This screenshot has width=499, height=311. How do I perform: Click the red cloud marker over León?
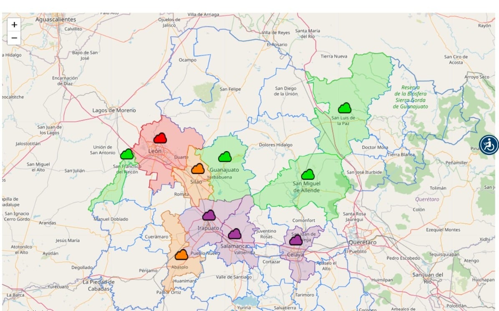(160, 138)
